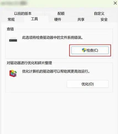Open the 安全 tab

tap(104, 19)
